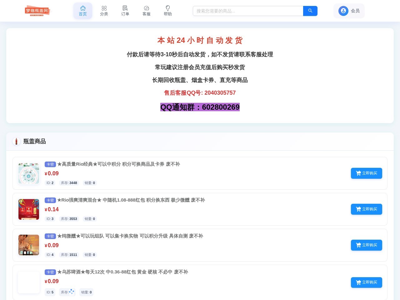
Task: Click the 卡密 tag on 高质量Rio经典
Action: pyautogui.click(x=50, y=164)
